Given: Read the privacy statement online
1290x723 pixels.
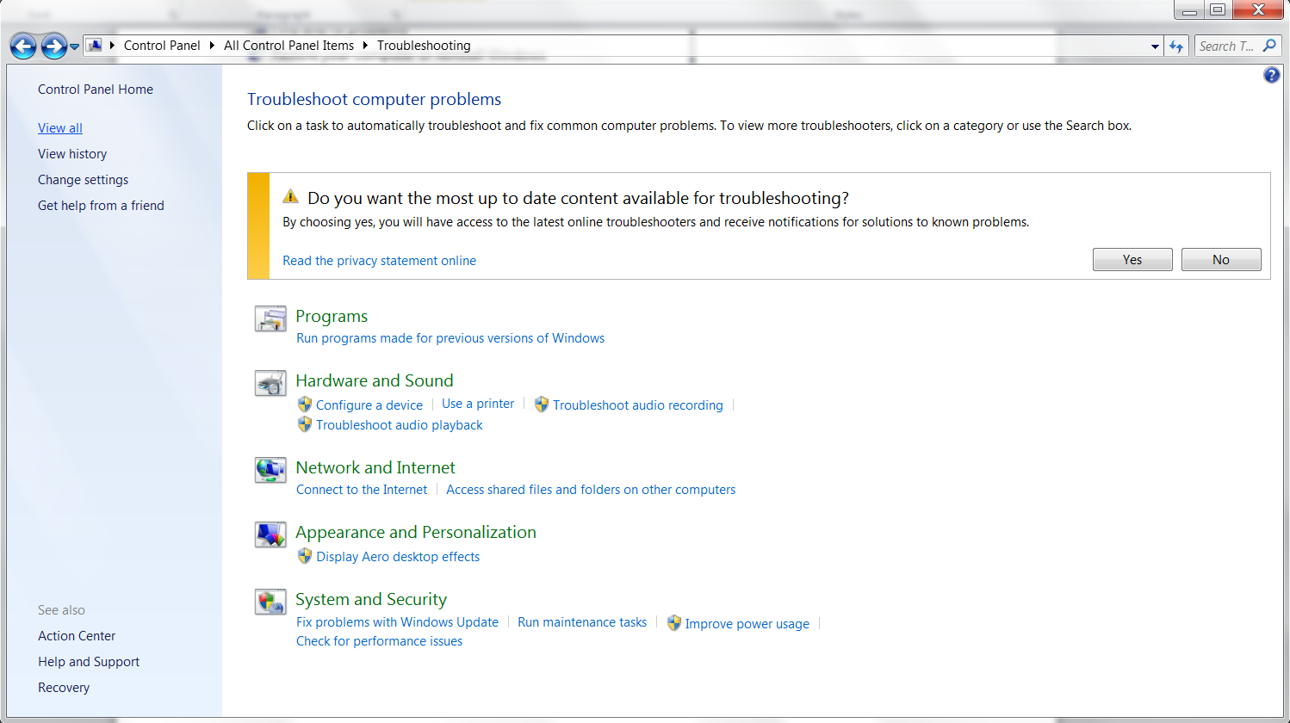Looking at the screenshot, I should (x=379, y=261).
